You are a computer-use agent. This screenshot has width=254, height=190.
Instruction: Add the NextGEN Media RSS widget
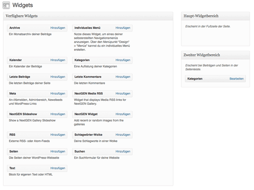123,94
